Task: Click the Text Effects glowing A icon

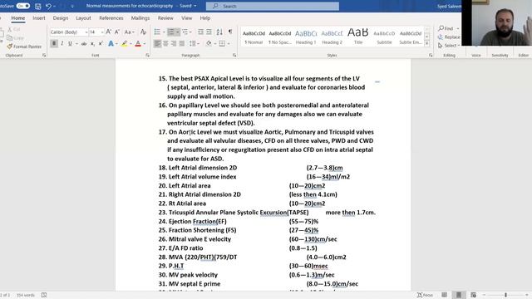Action: pyautogui.click(x=111, y=43)
